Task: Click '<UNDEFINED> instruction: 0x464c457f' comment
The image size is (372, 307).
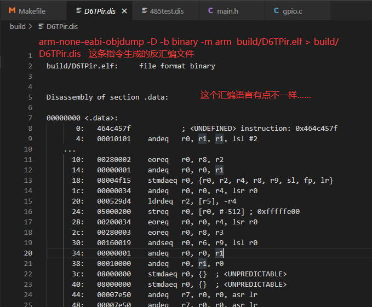Action: (x=264, y=129)
